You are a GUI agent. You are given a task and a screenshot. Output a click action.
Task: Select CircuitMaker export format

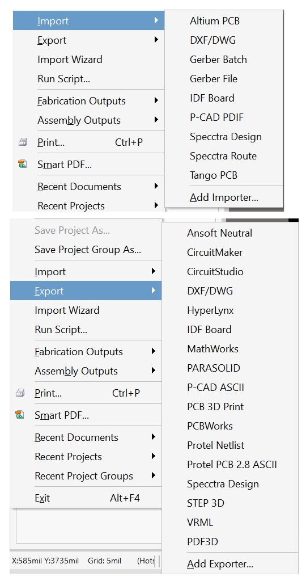pos(215,252)
